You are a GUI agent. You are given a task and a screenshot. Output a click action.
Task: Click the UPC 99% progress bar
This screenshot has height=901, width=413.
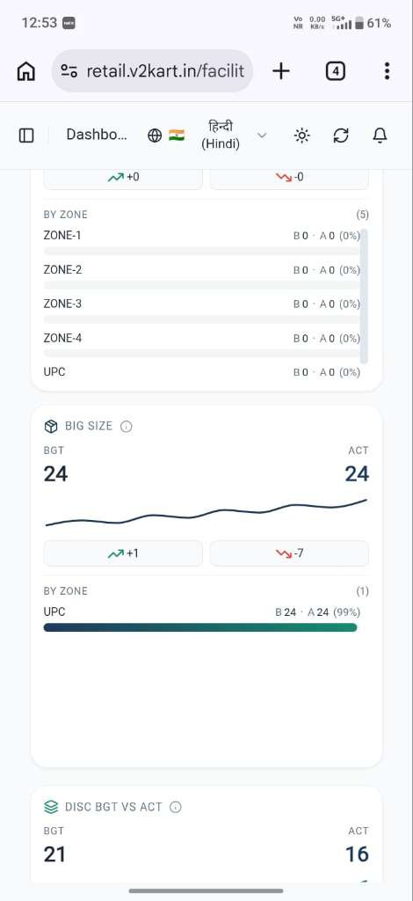[x=200, y=627]
